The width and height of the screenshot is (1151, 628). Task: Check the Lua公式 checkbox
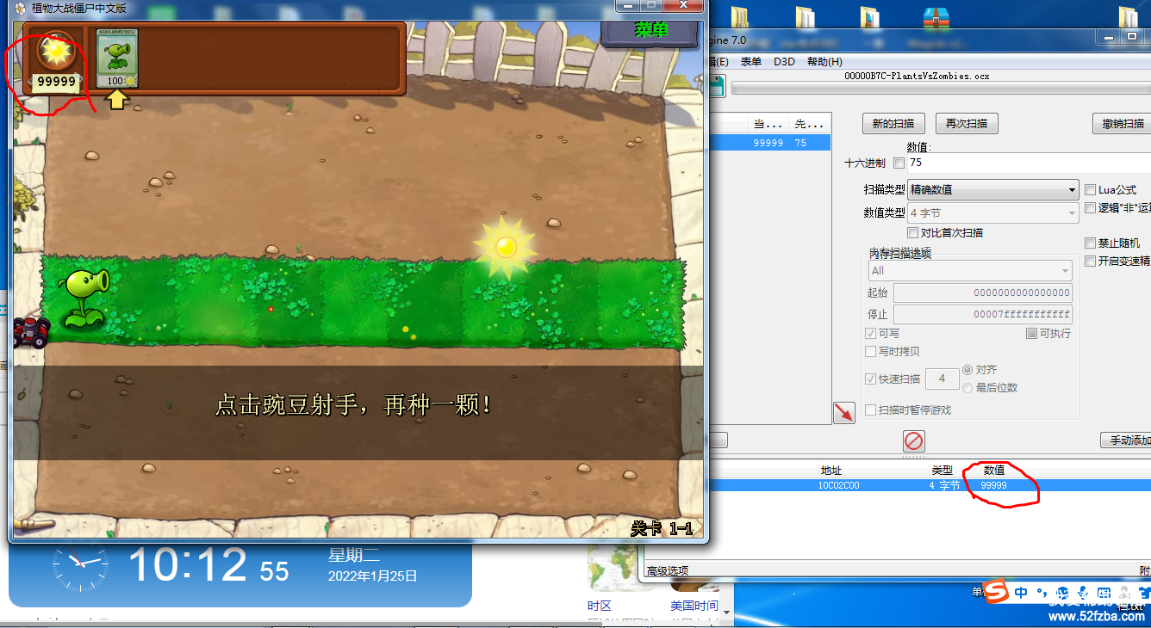coord(1091,189)
